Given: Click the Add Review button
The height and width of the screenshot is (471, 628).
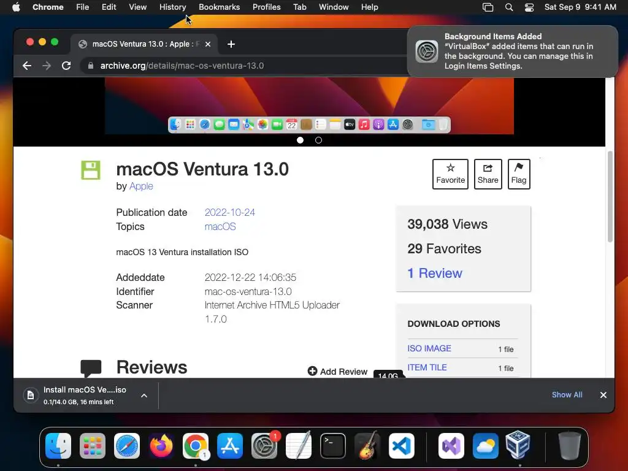Looking at the screenshot, I should 337,371.
